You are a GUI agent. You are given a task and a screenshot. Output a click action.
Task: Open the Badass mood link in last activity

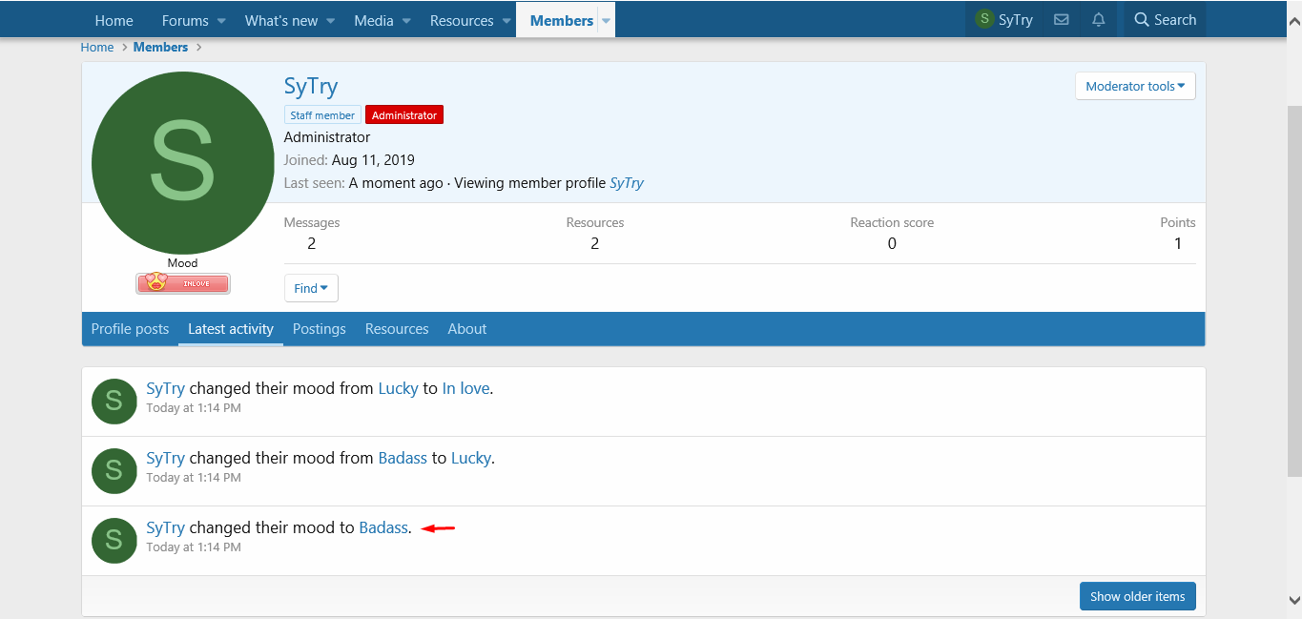pos(383,527)
